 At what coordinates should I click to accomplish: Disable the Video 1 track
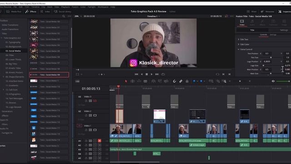pos(95,130)
